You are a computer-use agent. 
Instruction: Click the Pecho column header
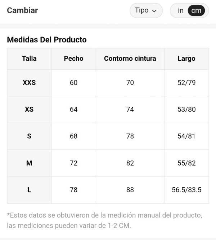[x=73, y=59]
